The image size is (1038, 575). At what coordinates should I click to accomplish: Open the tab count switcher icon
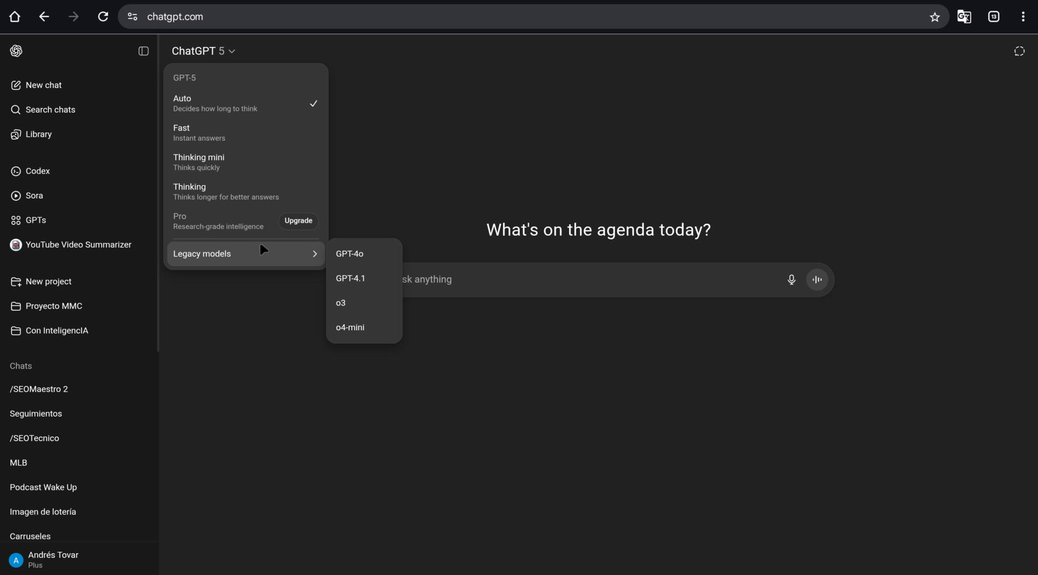[994, 17]
